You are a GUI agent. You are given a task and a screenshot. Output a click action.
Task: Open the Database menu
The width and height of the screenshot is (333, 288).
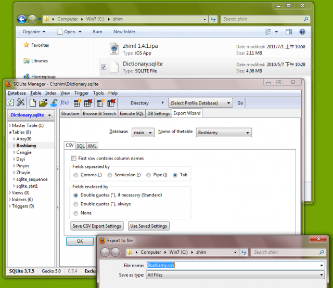tap(17, 93)
